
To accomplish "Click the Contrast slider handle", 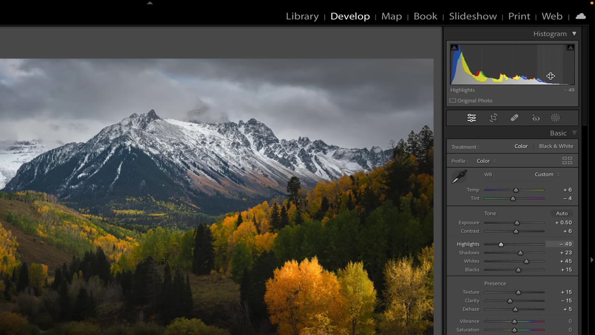I will (x=516, y=231).
